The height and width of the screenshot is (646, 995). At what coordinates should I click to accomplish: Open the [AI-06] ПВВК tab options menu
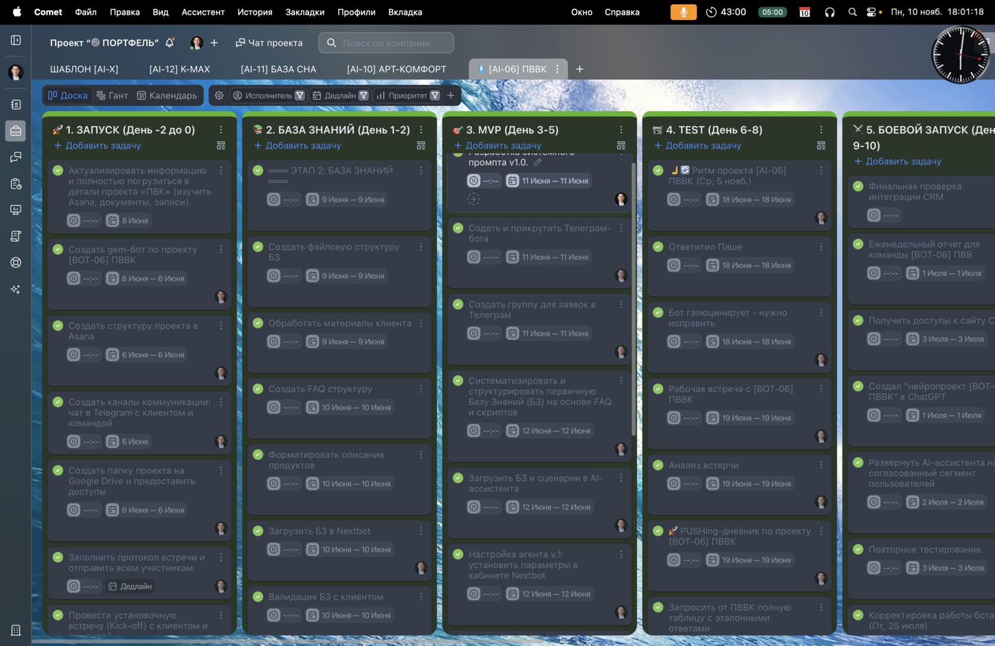(x=557, y=69)
